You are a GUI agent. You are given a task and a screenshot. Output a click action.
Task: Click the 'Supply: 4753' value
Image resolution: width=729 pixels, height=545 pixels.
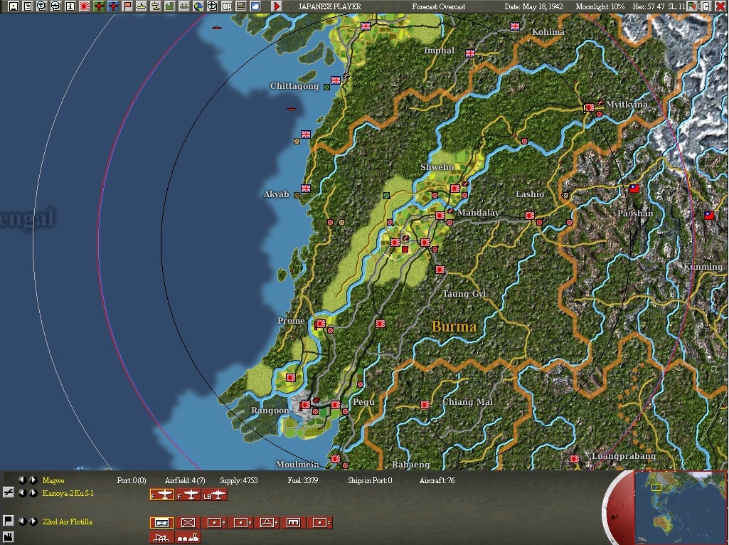click(x=238, y=480)
